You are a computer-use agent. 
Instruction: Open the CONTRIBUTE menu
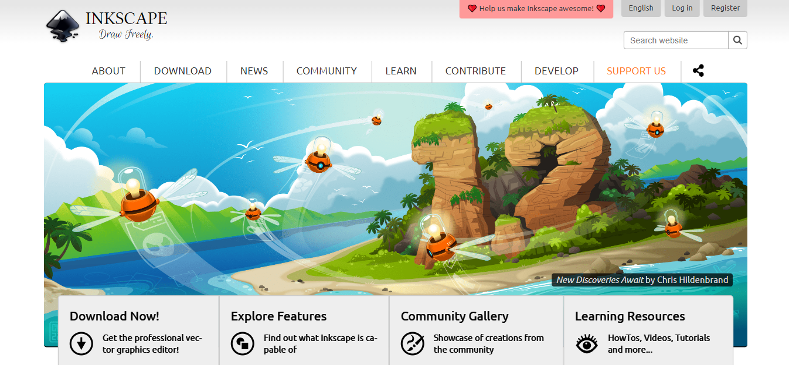[475, 70]
